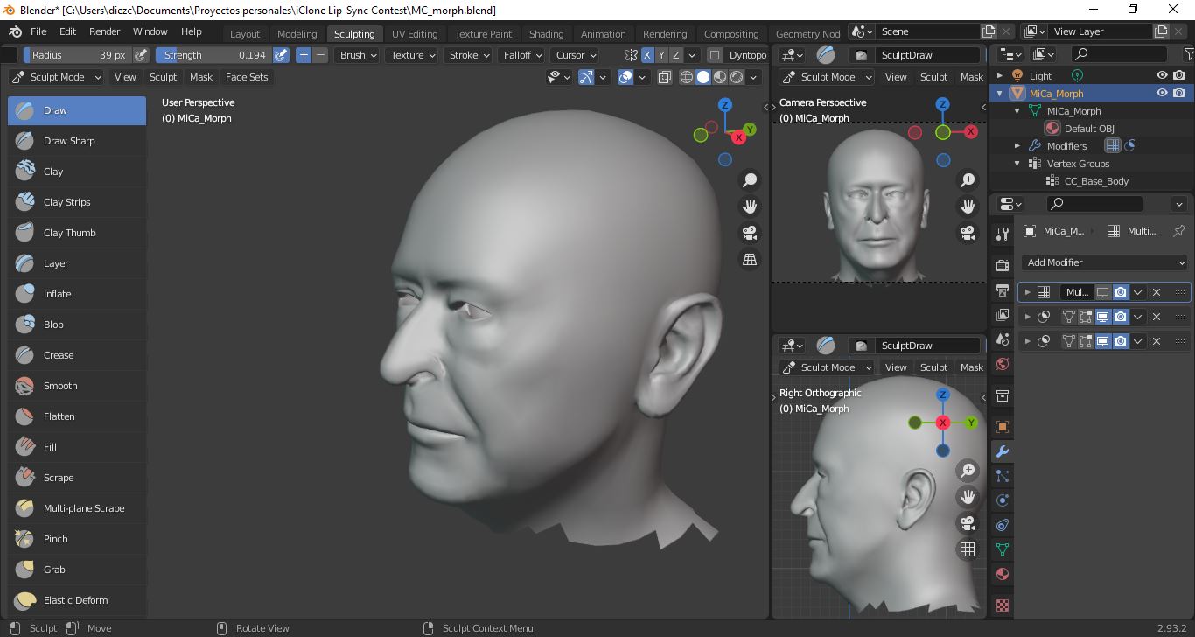The image size is (1195, 637).
Task: Open the Render properties tab
Action: coord(1003,265)
